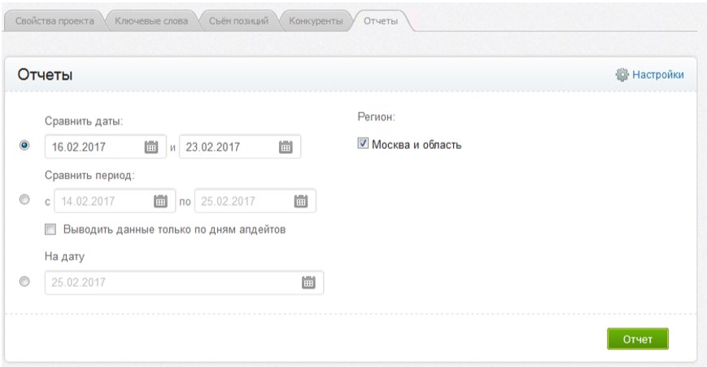The image size is (707, 367).
Task: Click the Москва и область label
Action: (417, 145)
